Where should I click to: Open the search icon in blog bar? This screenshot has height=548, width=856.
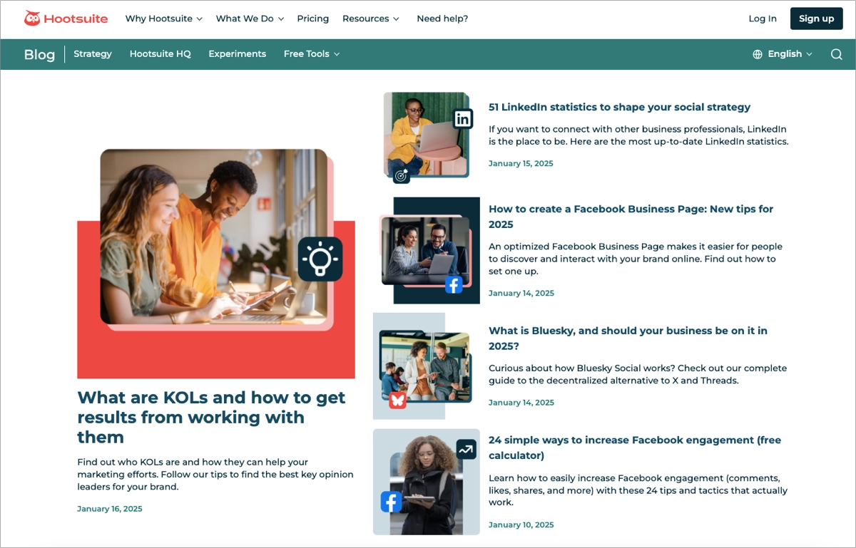(836, 54)
